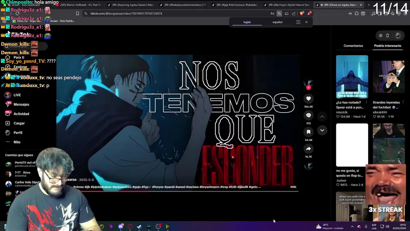Show hidden system tray icons chevron
The height and width of the screenshot is (231, 410).
tap(352, 227)
